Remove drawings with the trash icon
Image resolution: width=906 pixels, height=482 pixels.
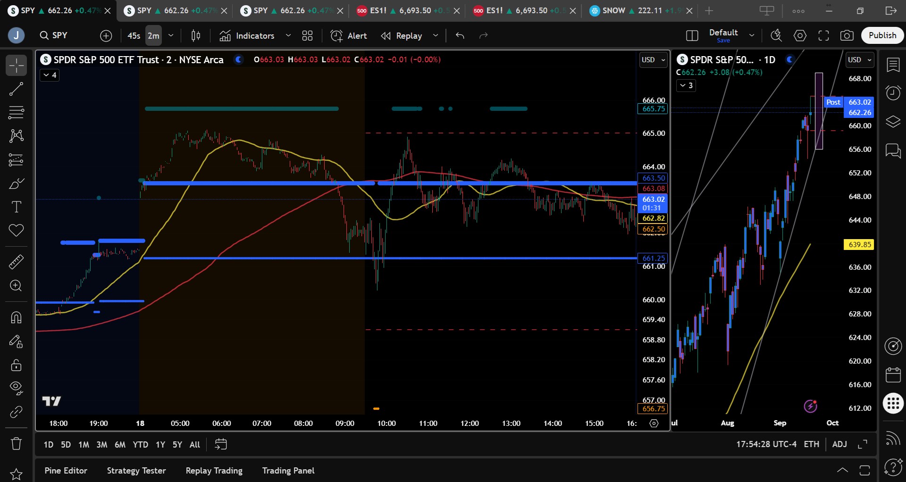(x=16, y=443)
